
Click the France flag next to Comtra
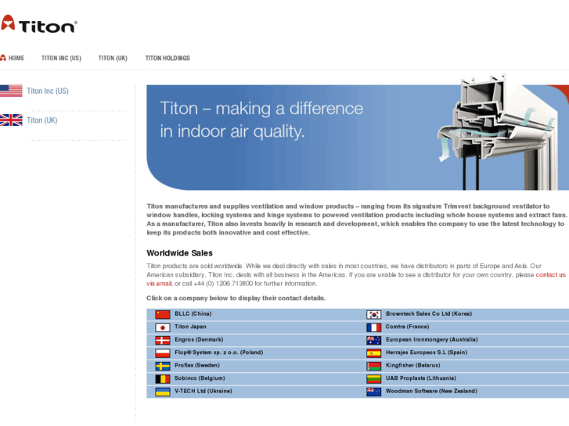click(374, 328)
